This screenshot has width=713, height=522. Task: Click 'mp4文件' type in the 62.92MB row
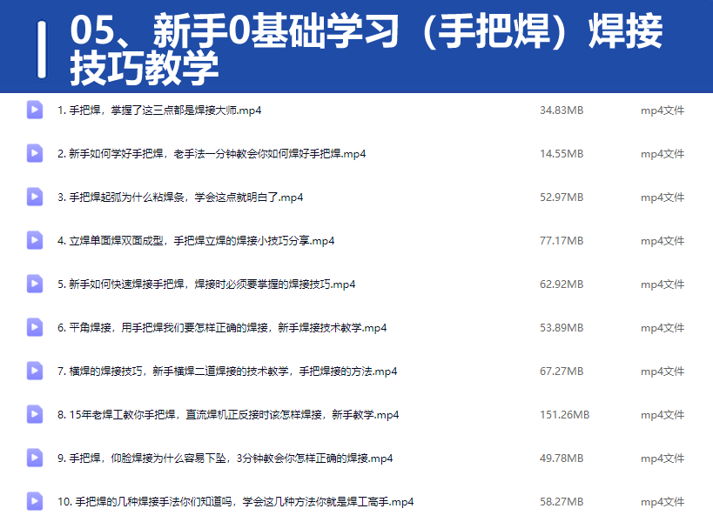663,284
